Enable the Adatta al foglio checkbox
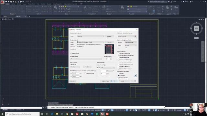Viewport: 207px width, 116px height. [98, 65]
